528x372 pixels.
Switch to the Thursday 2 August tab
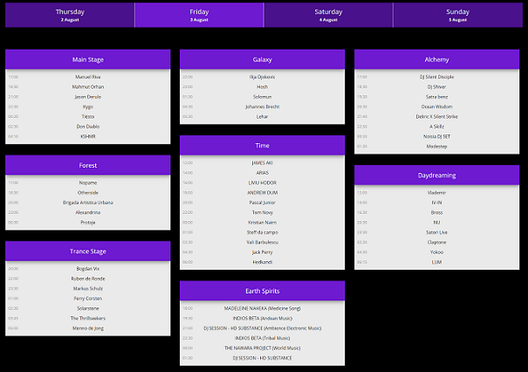point(70,15)
